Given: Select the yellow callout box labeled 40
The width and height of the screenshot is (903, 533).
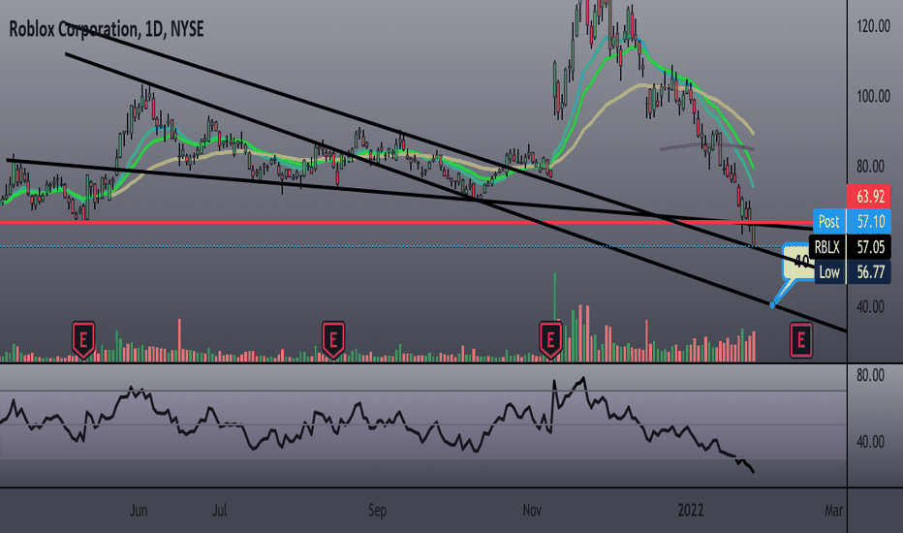Looking at the screenshot, I should point(798,261).
